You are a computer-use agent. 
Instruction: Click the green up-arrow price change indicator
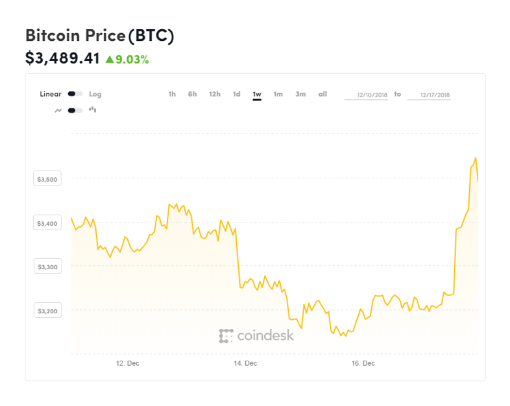[x=110, y=59]
